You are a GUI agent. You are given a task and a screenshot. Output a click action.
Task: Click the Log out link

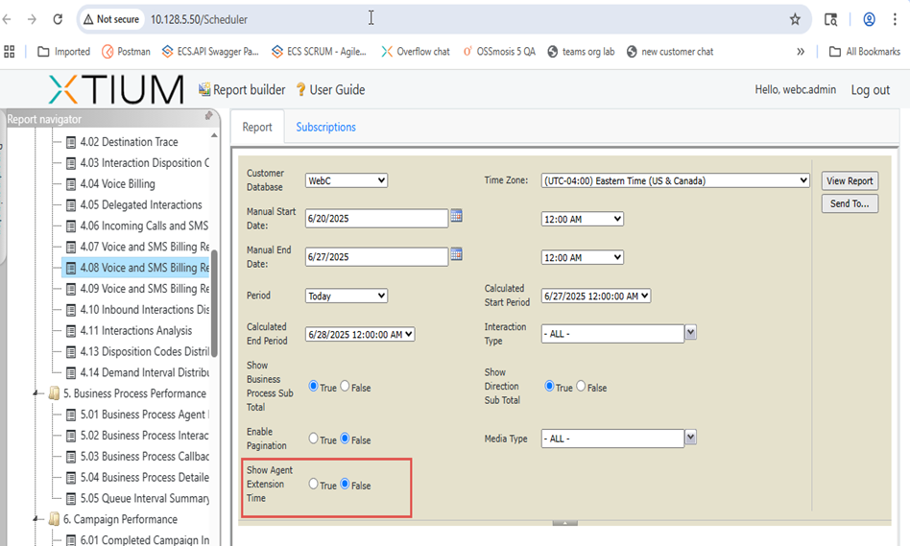click(870, 89)
